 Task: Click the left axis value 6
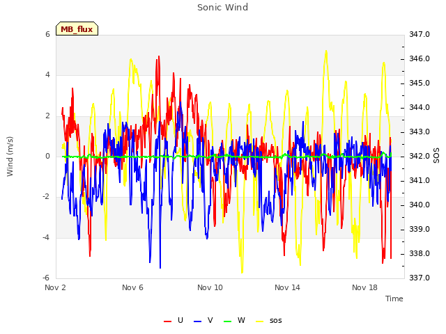click(x=47, y=34)
